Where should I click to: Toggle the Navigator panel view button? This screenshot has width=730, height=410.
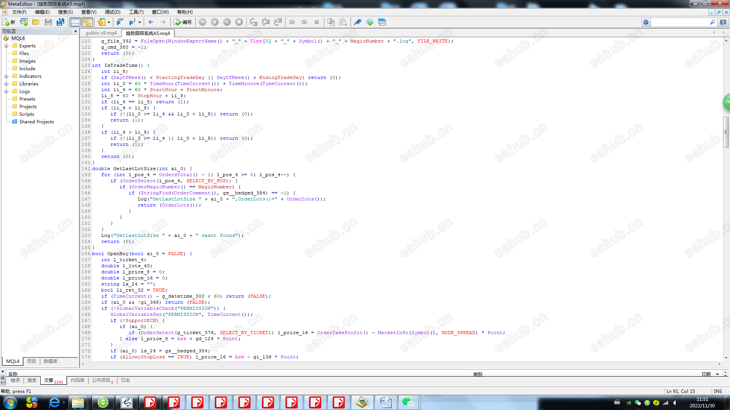75,22
